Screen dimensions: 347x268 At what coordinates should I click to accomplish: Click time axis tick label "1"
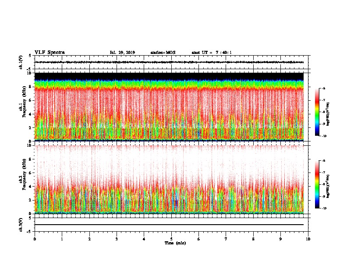pyautogui.click(x=62, y=239)
